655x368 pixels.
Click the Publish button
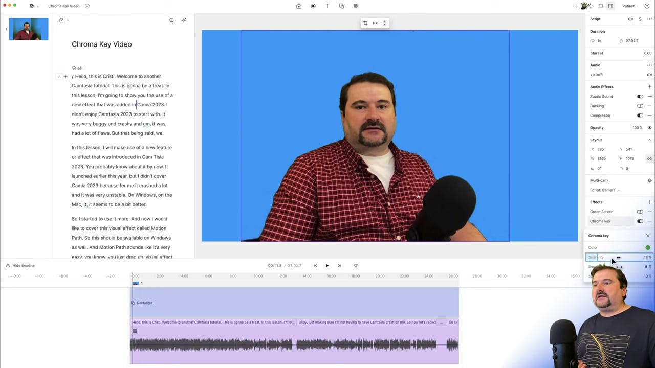coord(628,6)
